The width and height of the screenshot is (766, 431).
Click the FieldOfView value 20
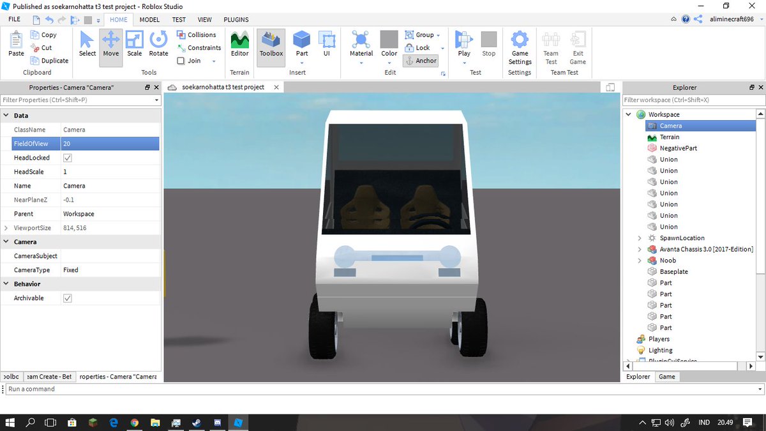110,144
